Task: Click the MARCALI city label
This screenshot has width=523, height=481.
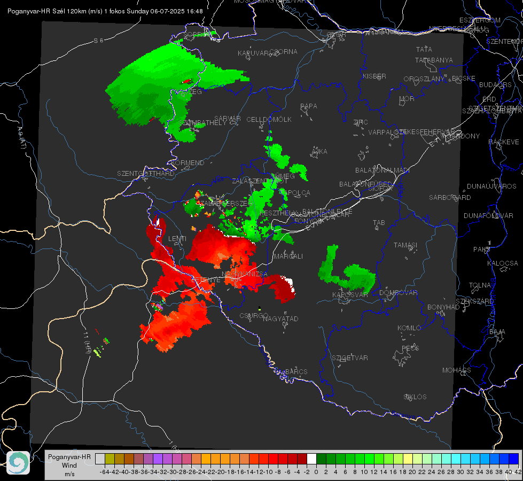Action: click(x=288, y=257)
